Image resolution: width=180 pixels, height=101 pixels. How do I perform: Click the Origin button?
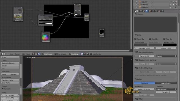[x=10, y=57]
